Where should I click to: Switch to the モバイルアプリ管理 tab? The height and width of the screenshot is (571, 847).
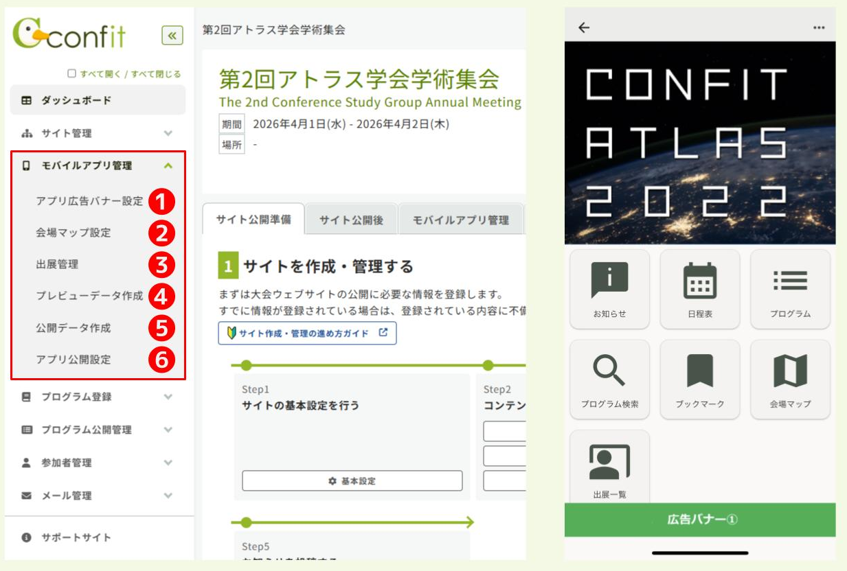[x=460, y=220]
